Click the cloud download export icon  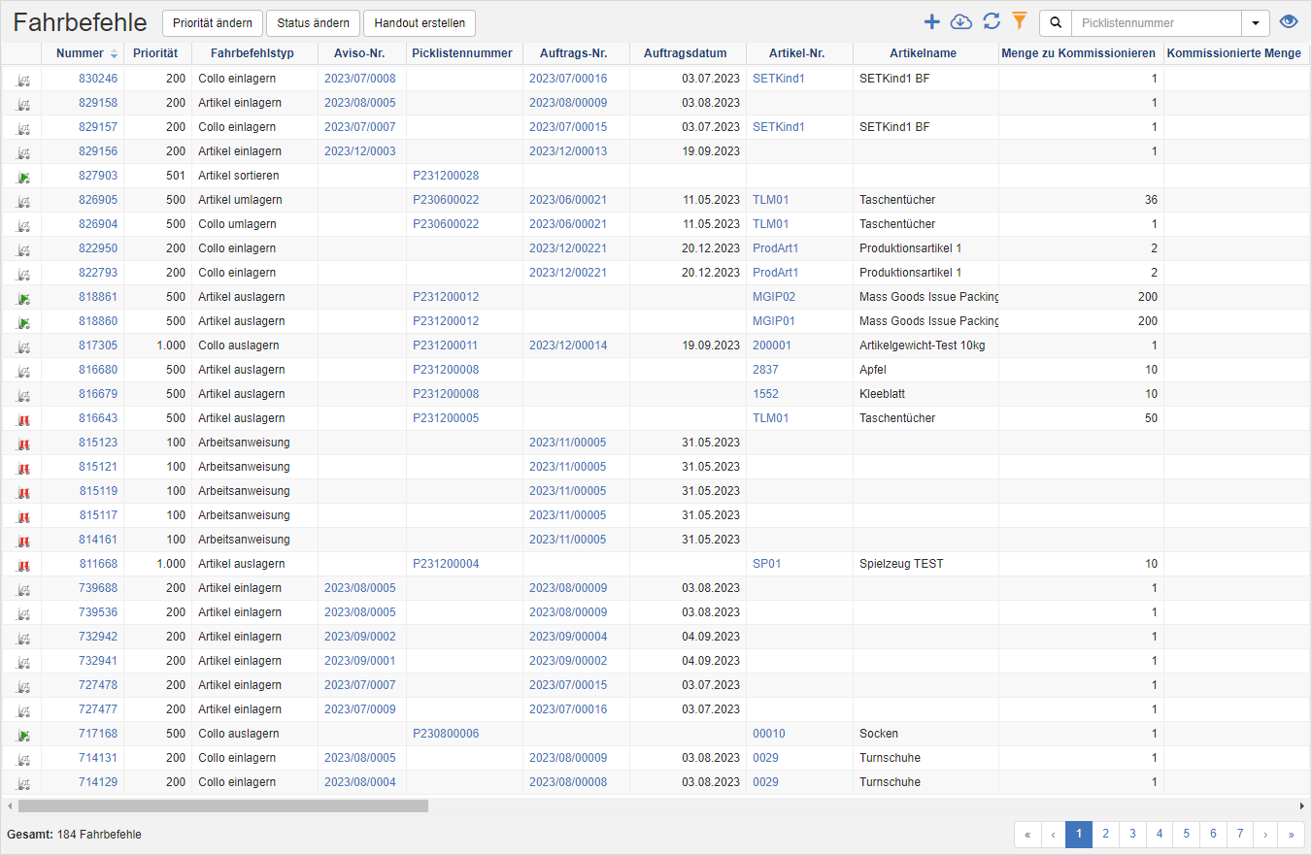960,22
